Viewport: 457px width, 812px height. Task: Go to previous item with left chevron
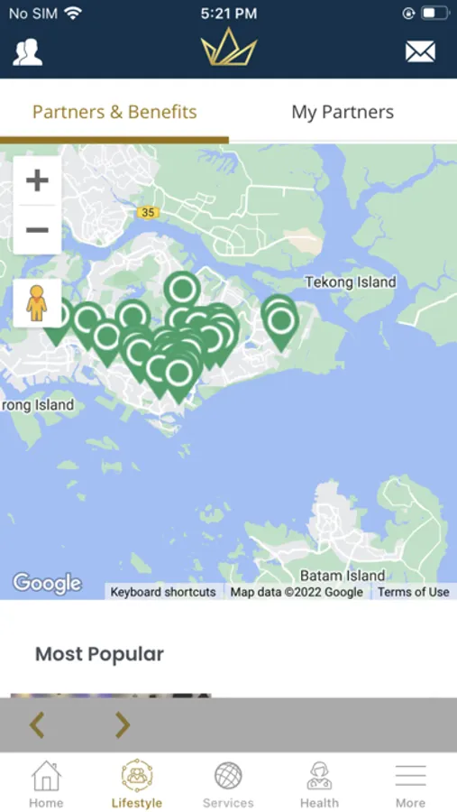[37, 724]
